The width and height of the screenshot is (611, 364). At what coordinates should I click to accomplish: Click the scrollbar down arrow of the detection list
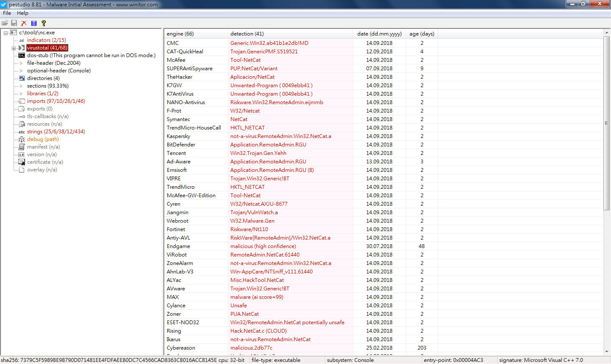[607, 351]
